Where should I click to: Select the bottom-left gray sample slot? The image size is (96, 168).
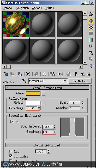(x=16, y=51)
